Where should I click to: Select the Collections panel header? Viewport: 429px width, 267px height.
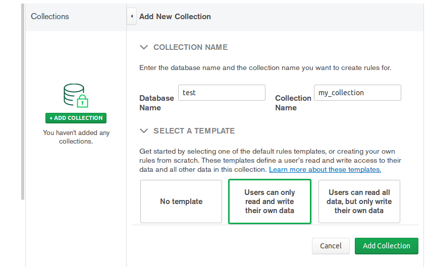50,16
